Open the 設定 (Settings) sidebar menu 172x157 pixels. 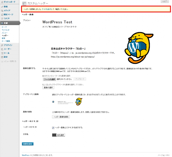[6, 57]
